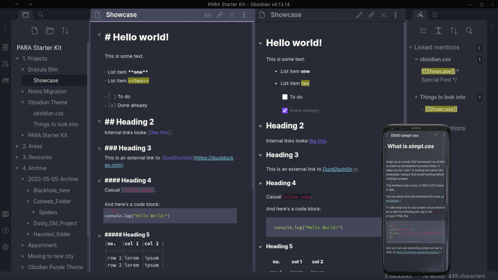Open the Showcase note in the file tree
Image resolution: width=498 pixels, height=280 pixels.
pos(46,81)
